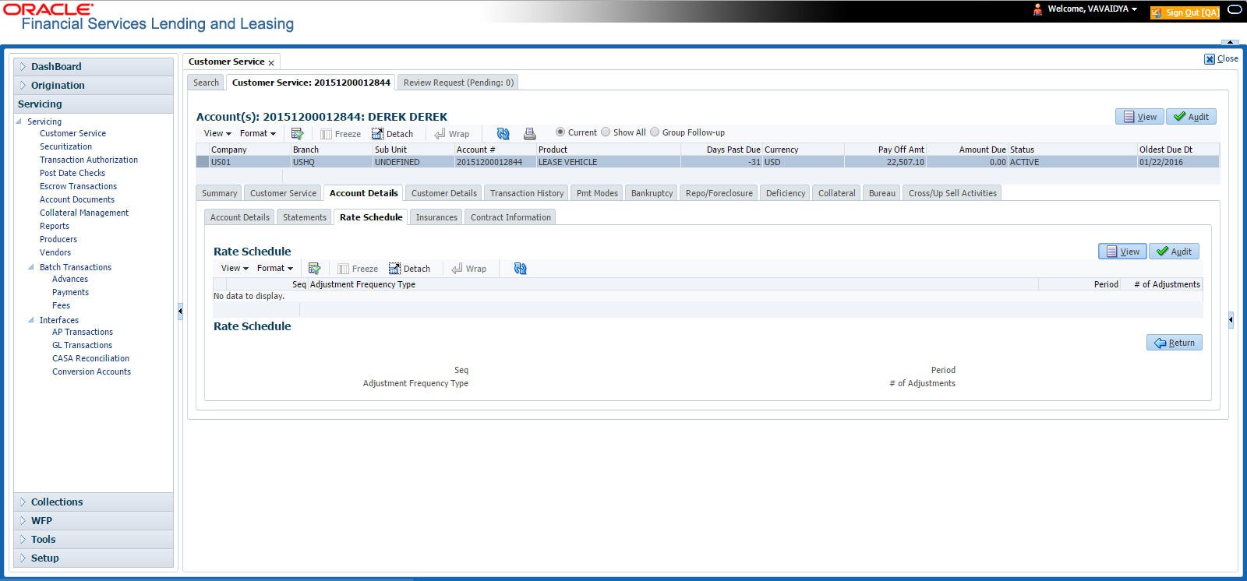Open the Contract Information sub-tab
Screen dimensions: 1247x581
pyautogui.click(x=510, y=217)
